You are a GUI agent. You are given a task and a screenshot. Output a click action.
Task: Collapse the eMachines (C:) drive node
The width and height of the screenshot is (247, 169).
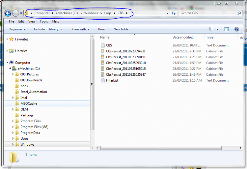pyautogui.click(x=10, y=68)
